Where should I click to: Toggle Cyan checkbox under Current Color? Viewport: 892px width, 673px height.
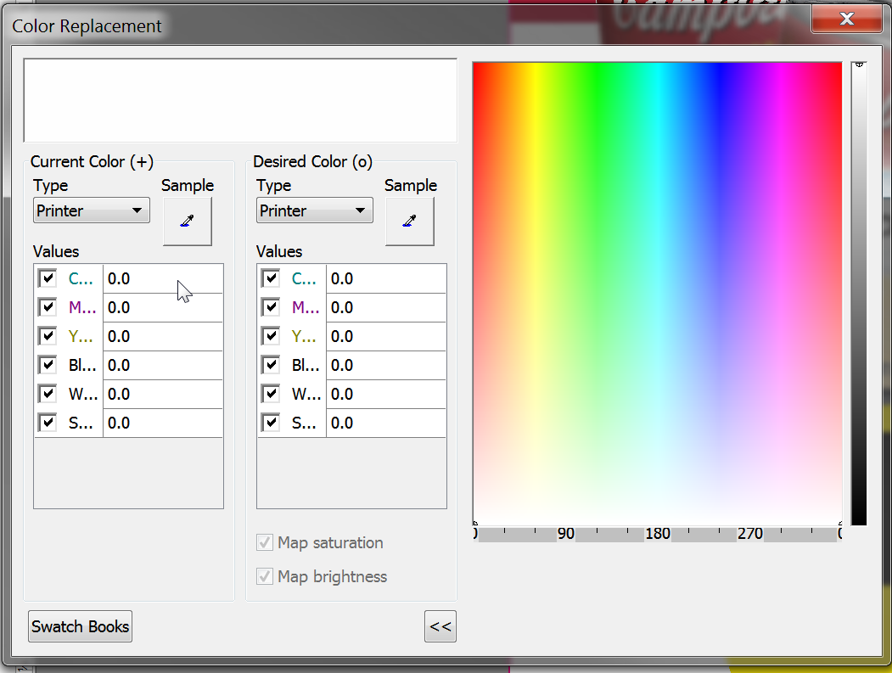(x=48, y=278)
